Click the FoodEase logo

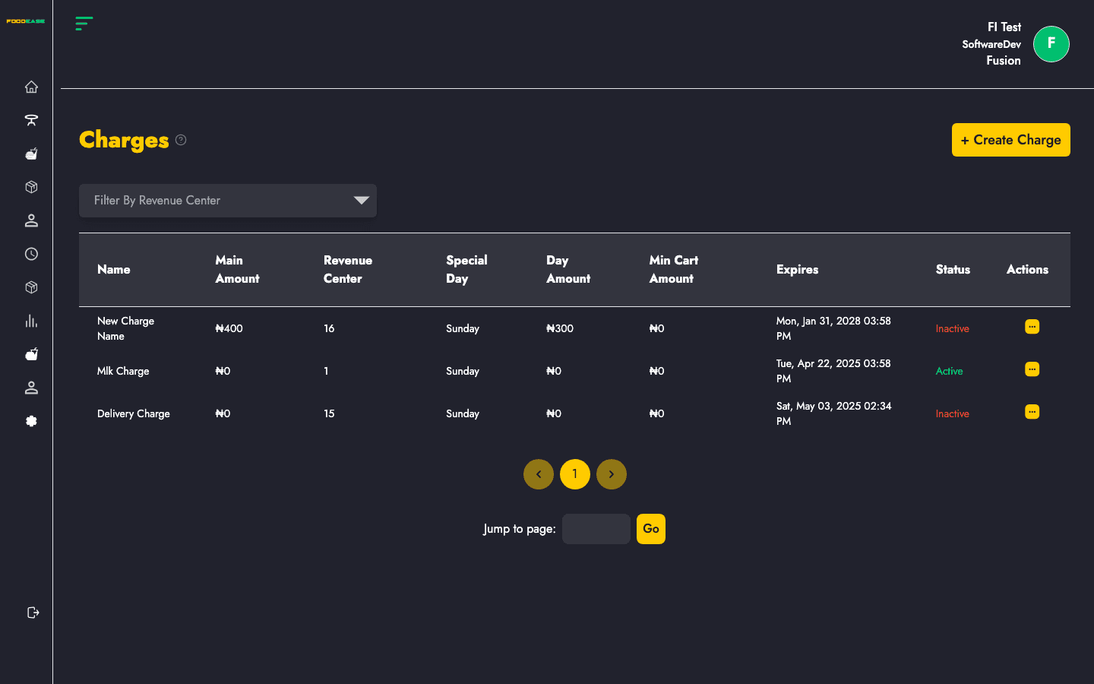coord(26,21)
